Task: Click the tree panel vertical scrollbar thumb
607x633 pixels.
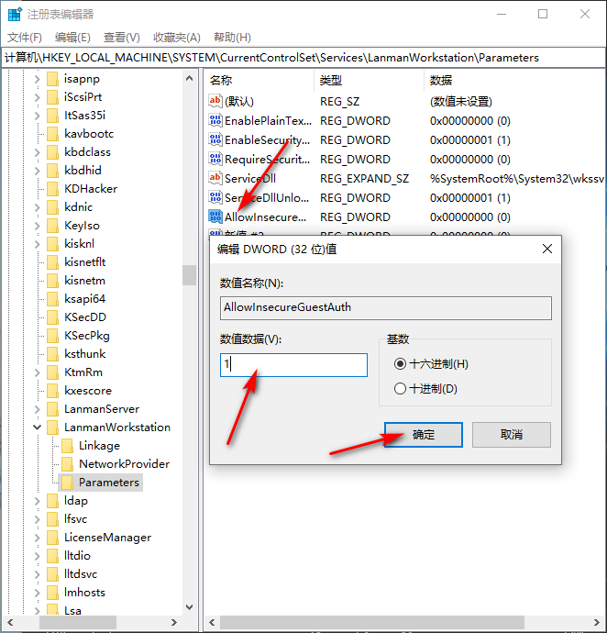Action: click(x=189, y=274)
